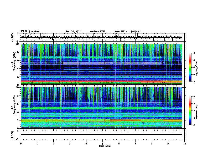Click the 0 tick on Time axis

tap(21, 144)
